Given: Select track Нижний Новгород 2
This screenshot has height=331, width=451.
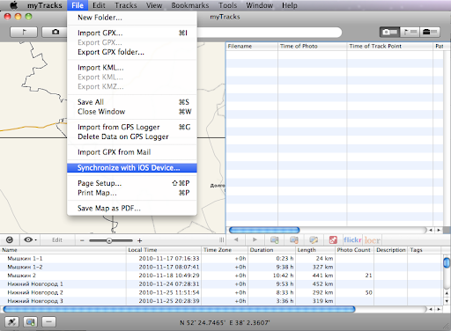Looking at the screenshot, I should [221, 292].
